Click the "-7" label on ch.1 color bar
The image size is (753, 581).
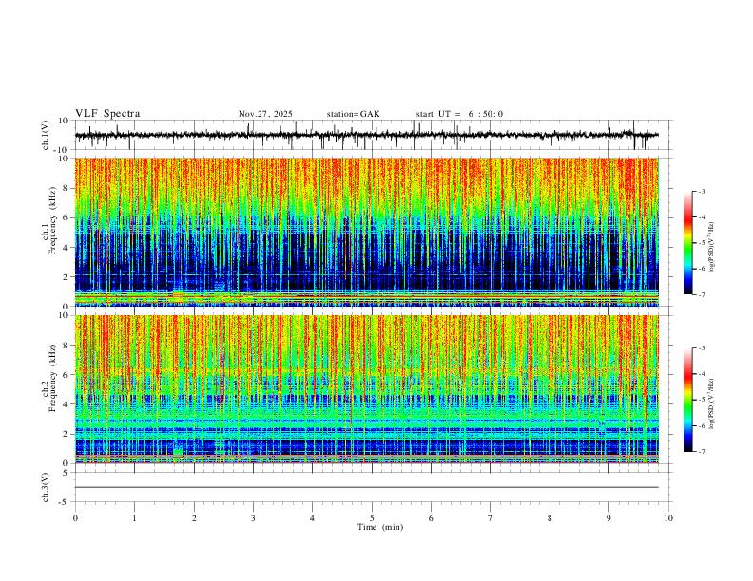[701, 294]
